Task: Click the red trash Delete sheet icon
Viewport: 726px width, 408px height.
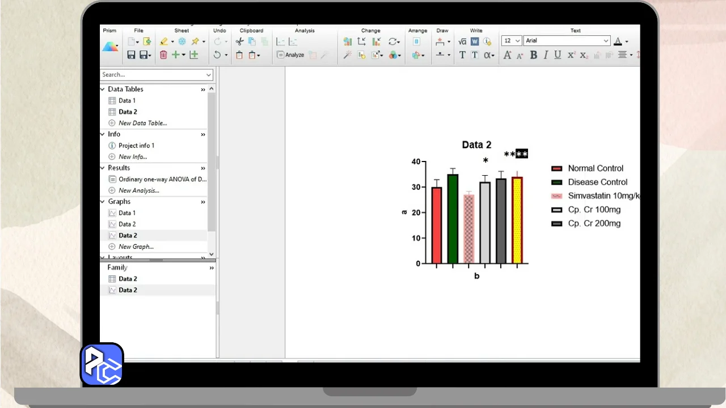Action: [163, 55]
